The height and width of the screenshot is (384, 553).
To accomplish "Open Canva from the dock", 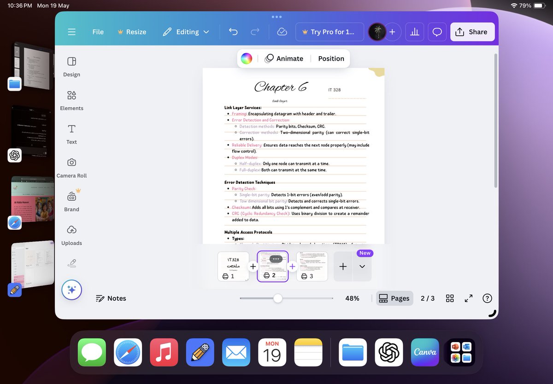I will 425,353.
